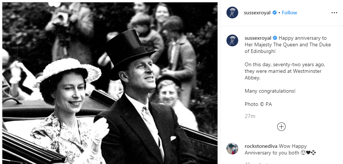Click the man's black top hat in photo
The height and width of the screenshot is (164, 343).
129,54
